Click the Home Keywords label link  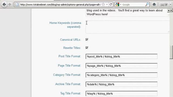(65, 25)
